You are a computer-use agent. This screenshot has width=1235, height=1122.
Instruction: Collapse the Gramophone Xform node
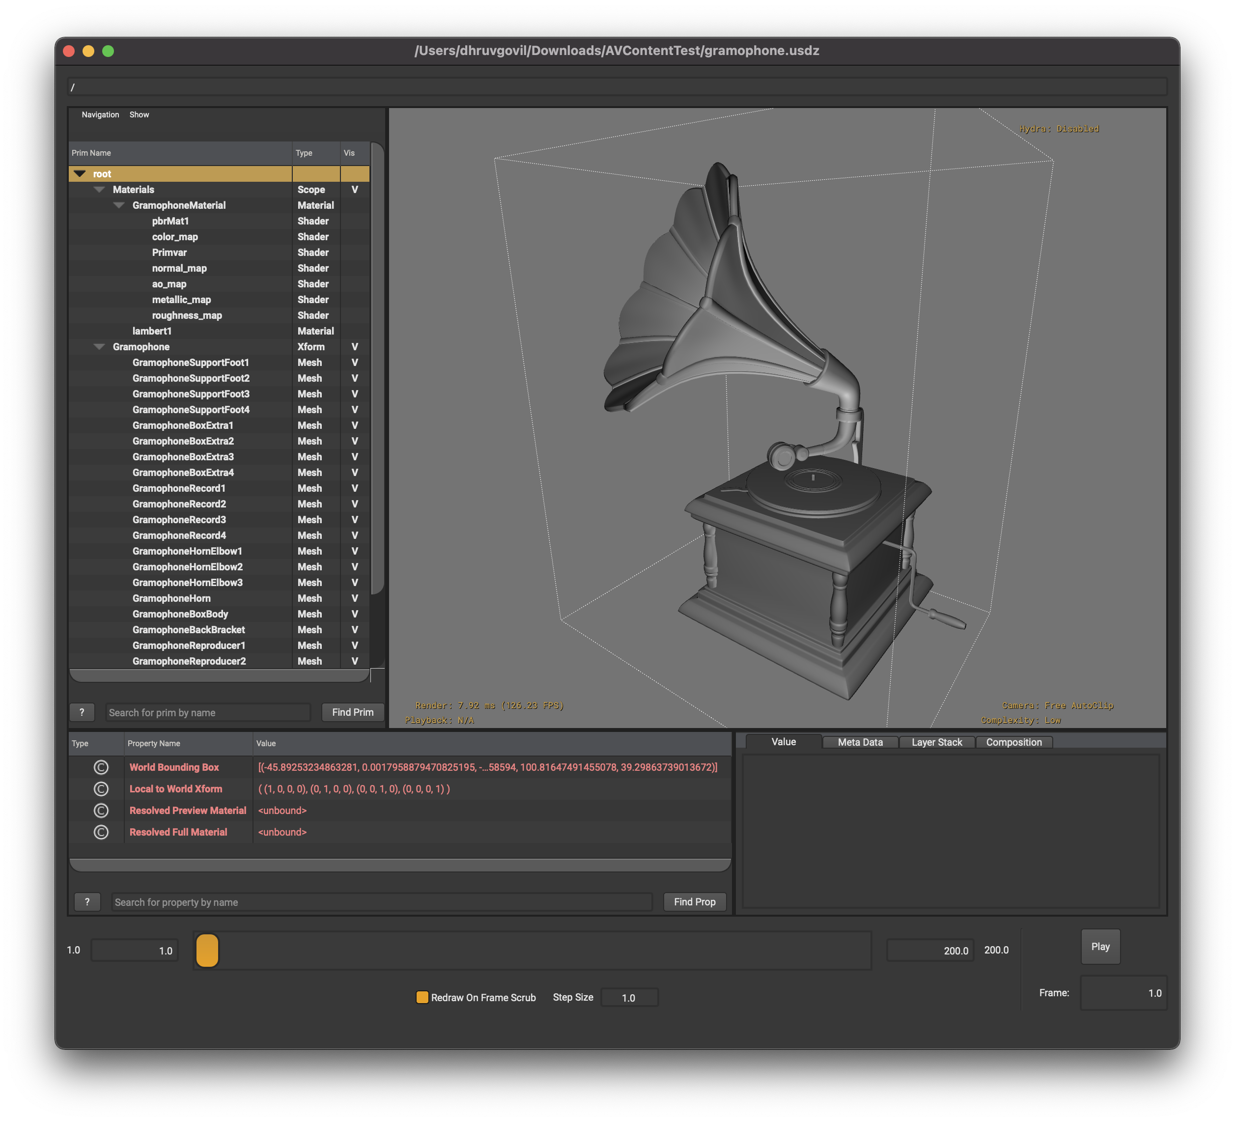point(99,347)
